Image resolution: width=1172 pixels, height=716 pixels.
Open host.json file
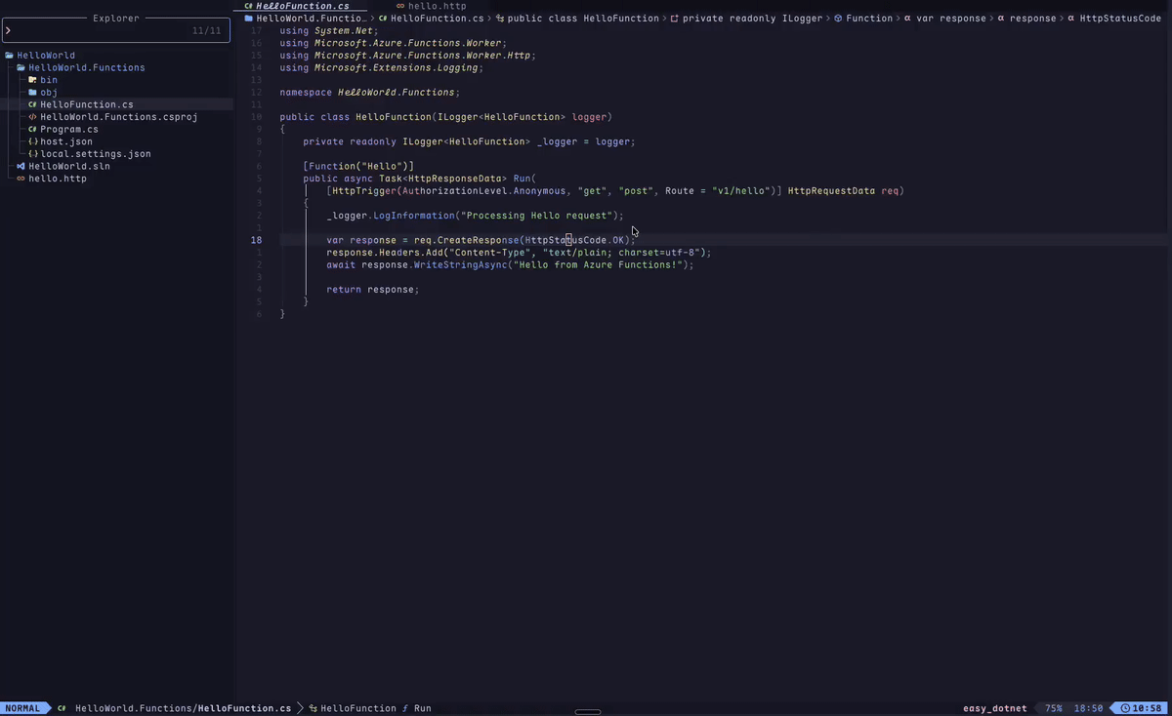66,141
